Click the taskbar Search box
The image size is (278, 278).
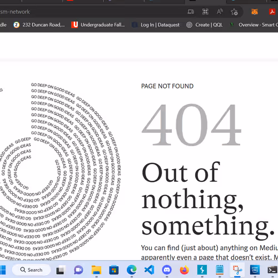[31, 270]
